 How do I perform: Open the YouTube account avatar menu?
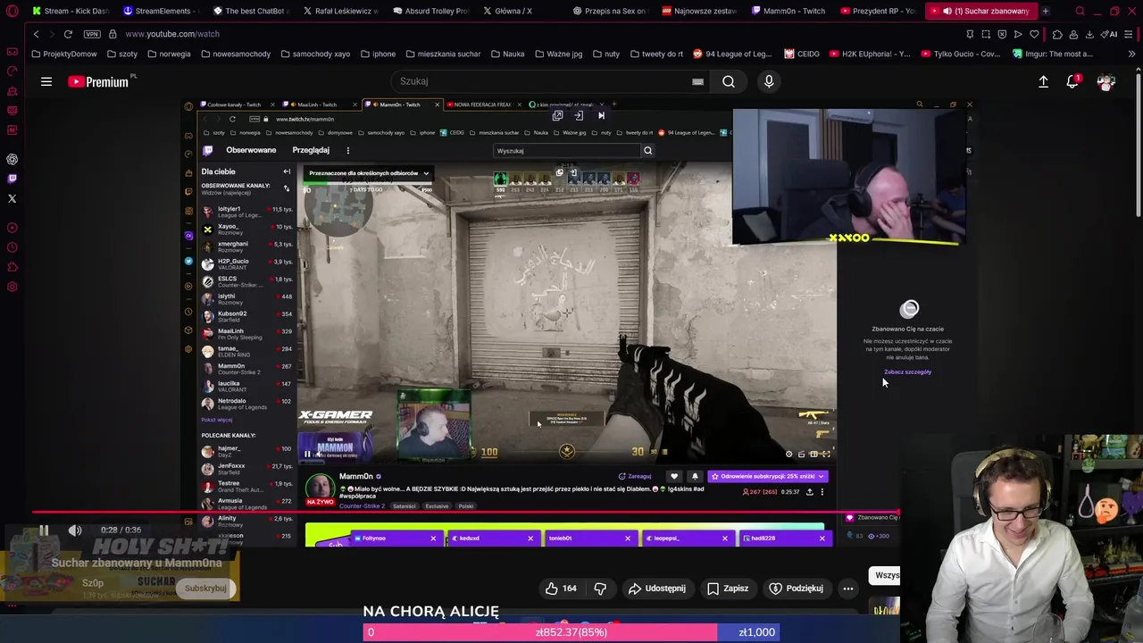pyautogui.click(x=1106, y=81)
